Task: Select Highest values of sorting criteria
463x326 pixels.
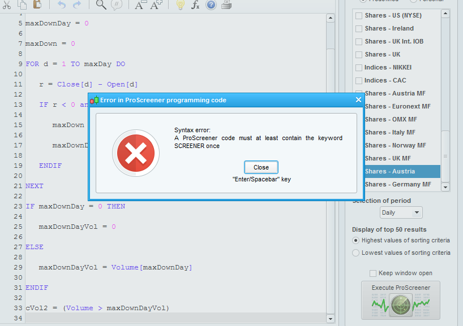Action: tap(355, 241)
